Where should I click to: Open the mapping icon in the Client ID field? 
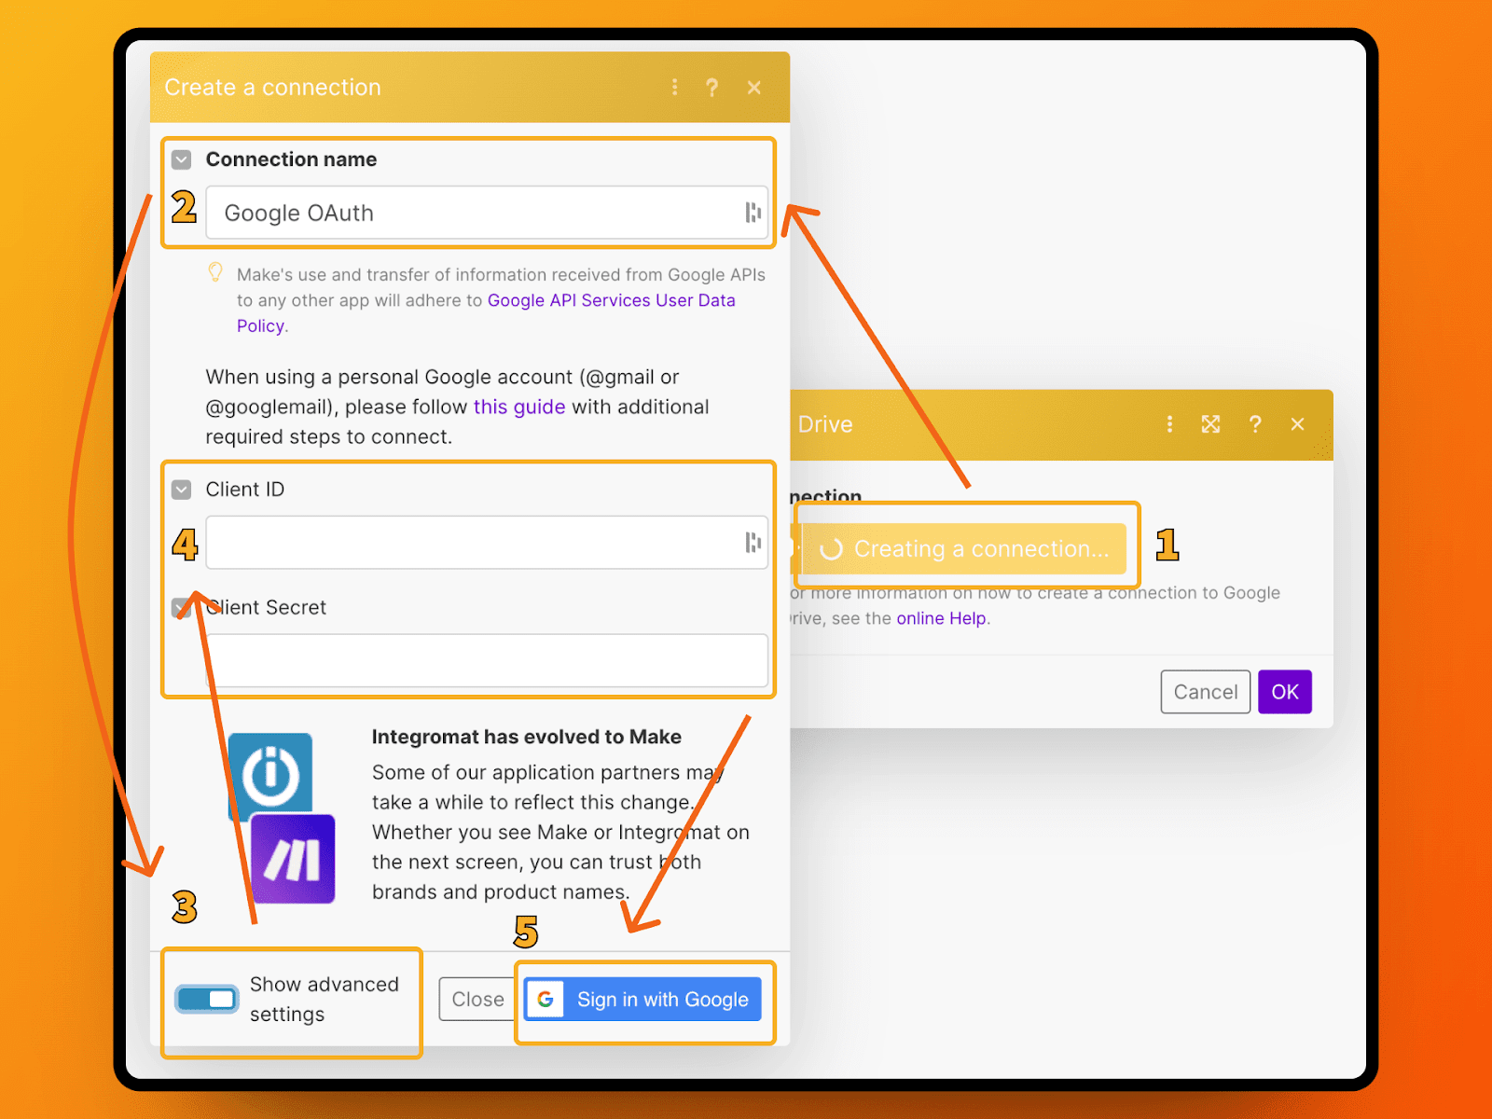753,543
